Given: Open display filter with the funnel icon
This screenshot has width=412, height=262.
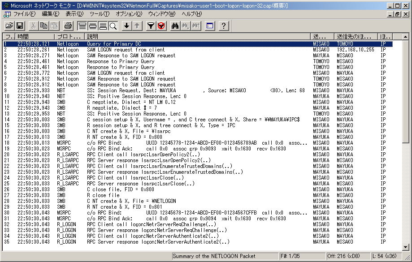Looking at the screenshot, I should 151,26.
